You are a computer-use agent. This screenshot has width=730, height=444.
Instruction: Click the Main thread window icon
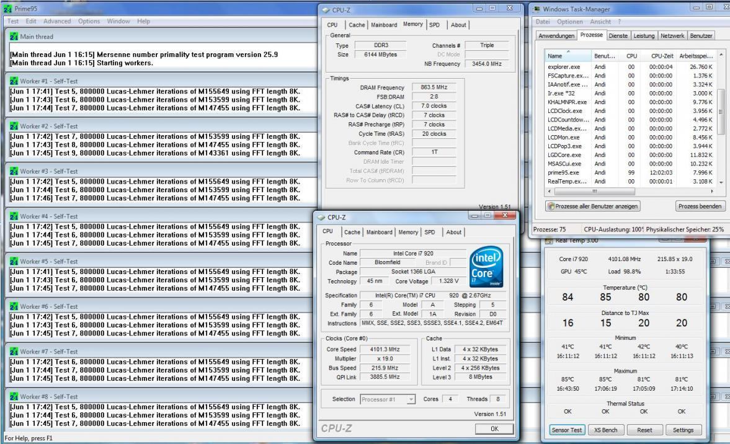coord(14,37)
